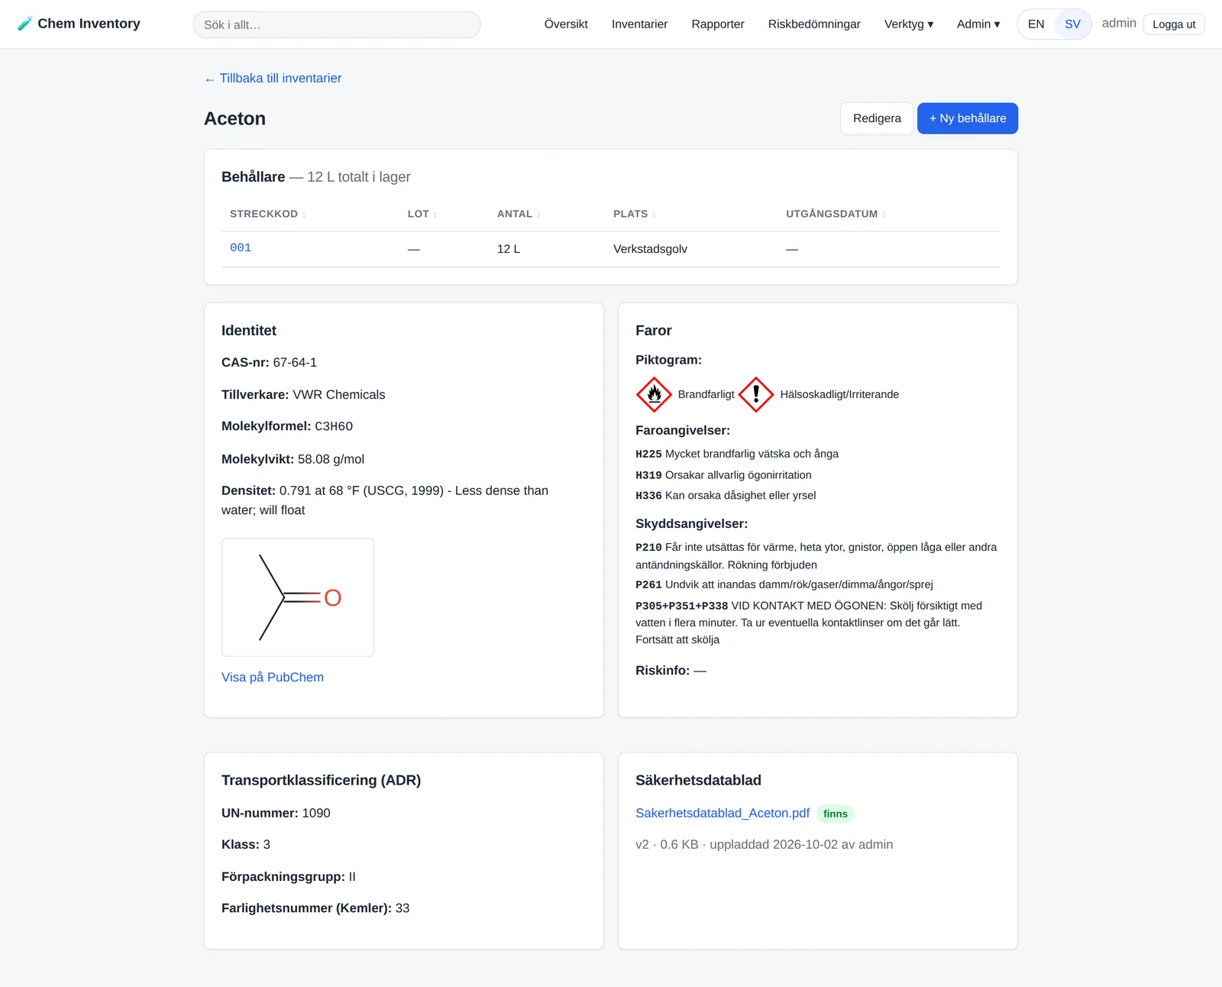Expand the Verktyg dropdown menu
The height and width of the screenshot is (987, 1222).
pos(909,24)
